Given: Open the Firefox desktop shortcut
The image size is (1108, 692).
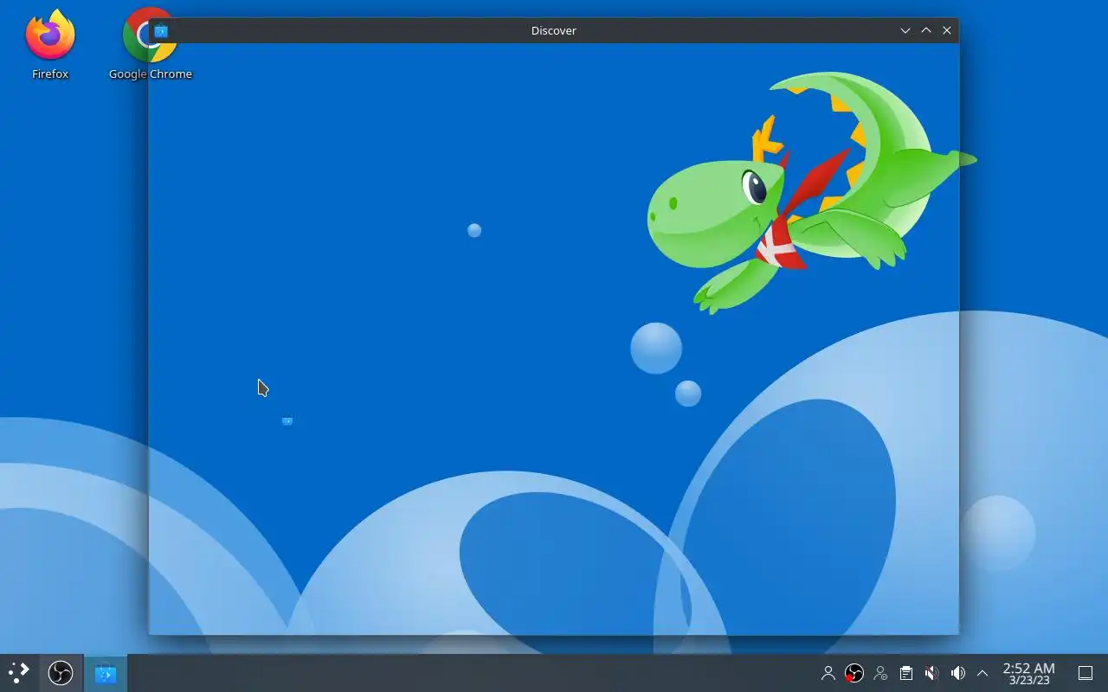Looking at the screenshot, I should tap(50, 45).
